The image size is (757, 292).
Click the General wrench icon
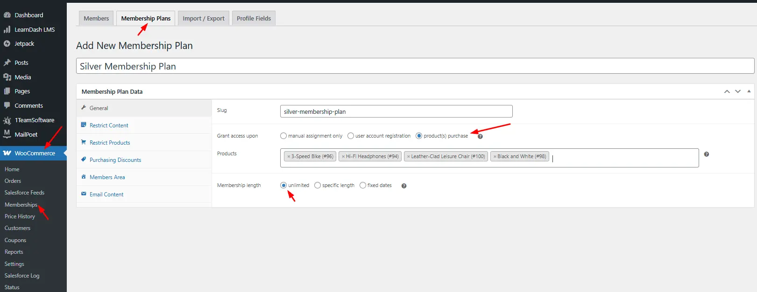point(84,108)
